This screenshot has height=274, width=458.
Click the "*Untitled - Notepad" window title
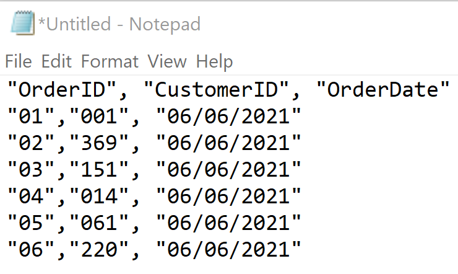[x=119, y=24]
